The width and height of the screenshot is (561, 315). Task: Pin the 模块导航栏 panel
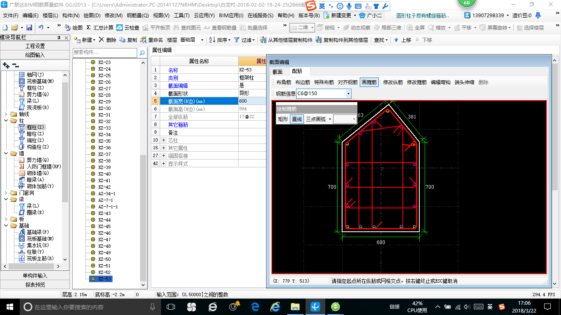point(59,37)
